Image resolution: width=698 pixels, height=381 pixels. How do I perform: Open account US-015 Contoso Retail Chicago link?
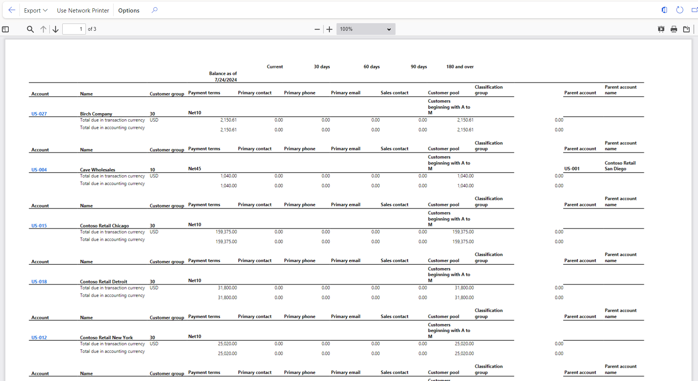point(39,225)
